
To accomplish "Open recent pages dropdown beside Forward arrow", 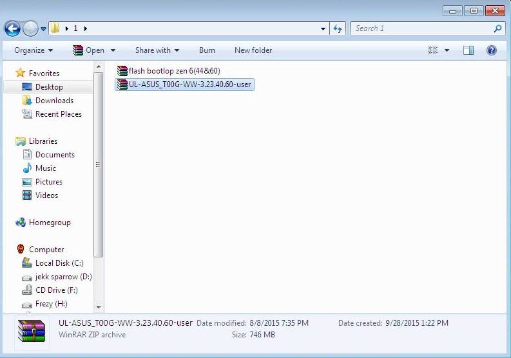I will click(43, 29).
